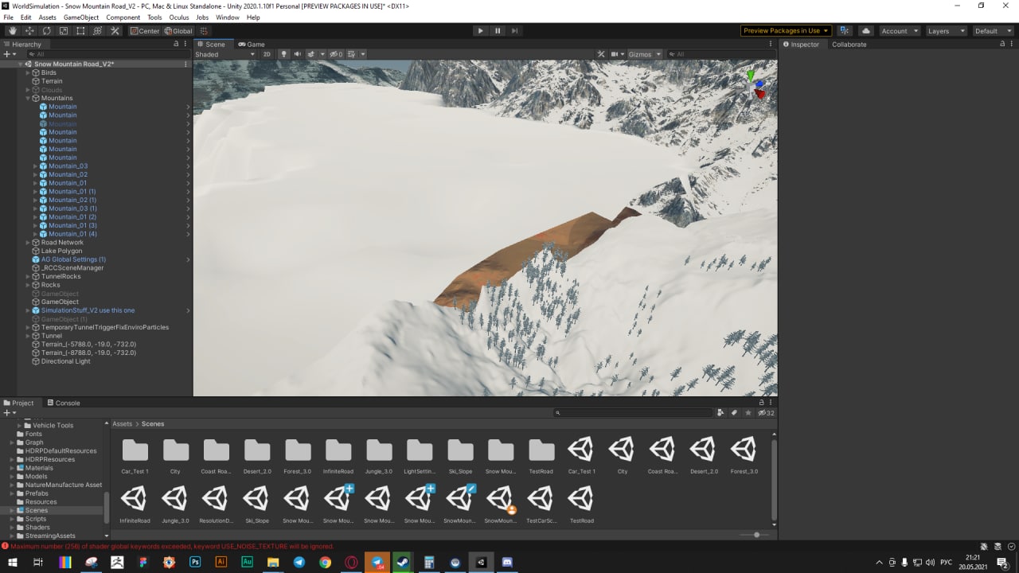Expand the Birds object in Hierarchy

pos(28,72)
